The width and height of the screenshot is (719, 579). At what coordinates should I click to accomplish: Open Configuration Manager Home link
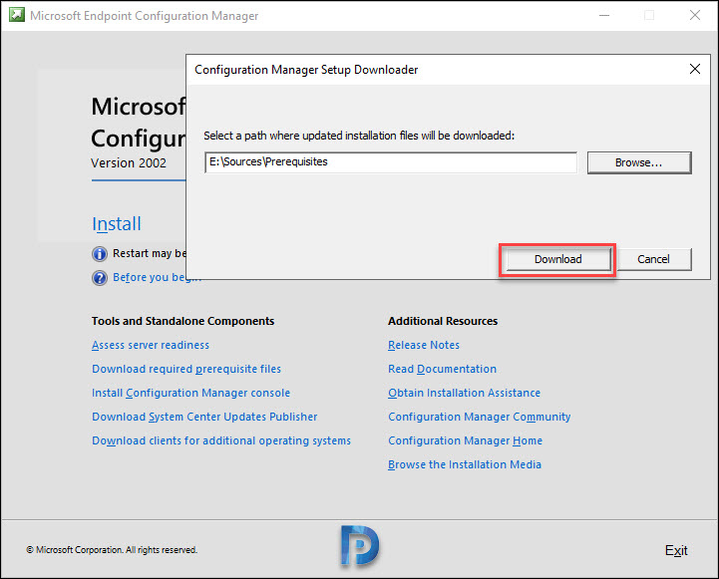[x=465, y=440]
